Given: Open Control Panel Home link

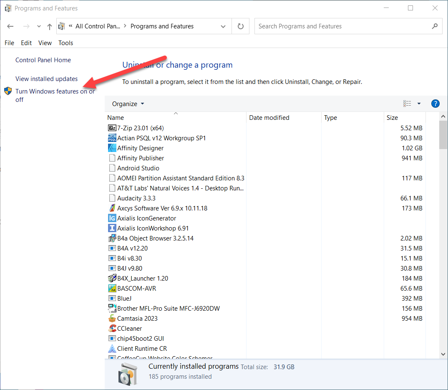Looking at the screenshot, I should 43,60.
